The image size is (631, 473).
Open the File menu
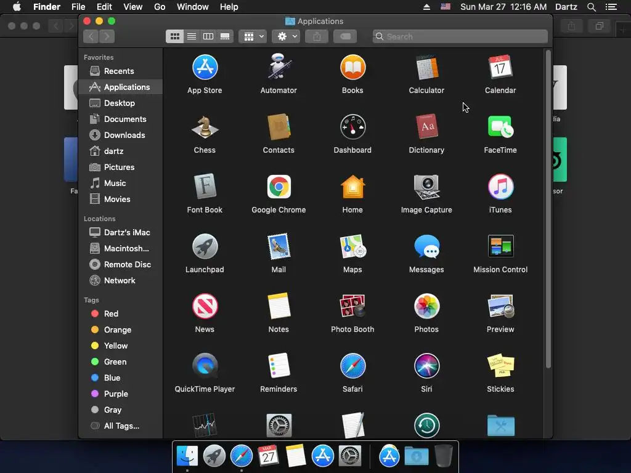click(78, 7)
